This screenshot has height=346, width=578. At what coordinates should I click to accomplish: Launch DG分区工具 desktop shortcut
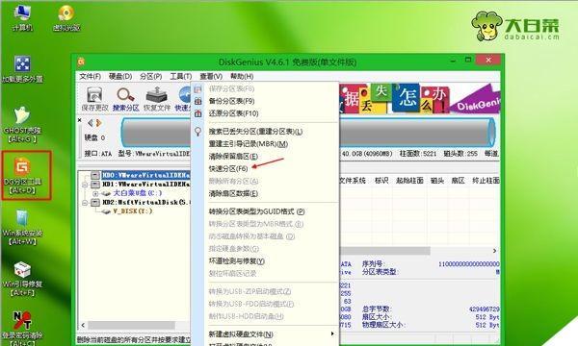click(x=23, y=176)
